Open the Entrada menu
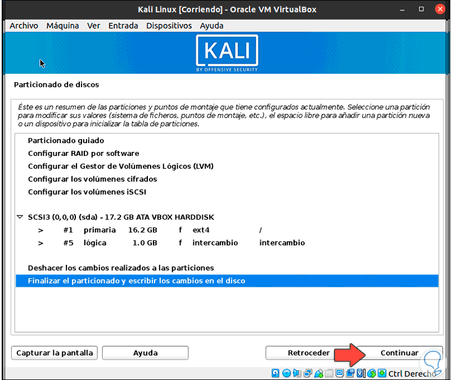Screen dimensions: 452x380 [123, 26]
